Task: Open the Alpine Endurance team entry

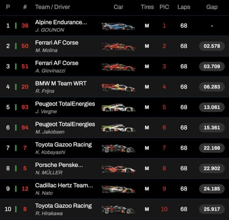Action: pos(61,22)
